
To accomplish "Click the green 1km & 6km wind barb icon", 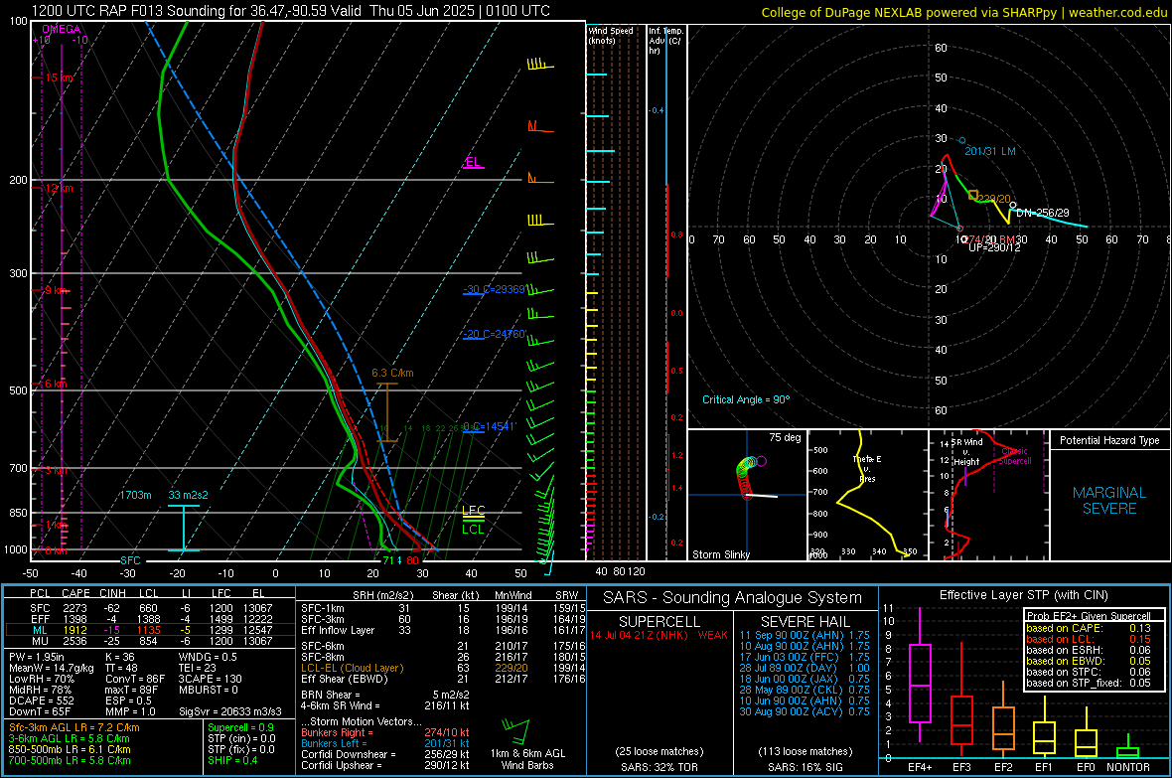I will [x=515, y=731].
